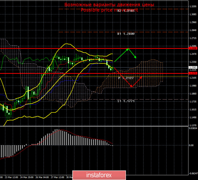Click the instaforex logo banner
The image size is (198, 180).
tap(99, 175)
